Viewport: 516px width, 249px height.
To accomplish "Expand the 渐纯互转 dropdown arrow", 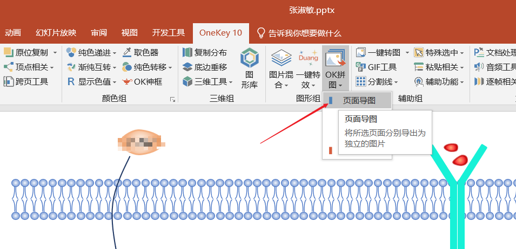I will 115,67.
